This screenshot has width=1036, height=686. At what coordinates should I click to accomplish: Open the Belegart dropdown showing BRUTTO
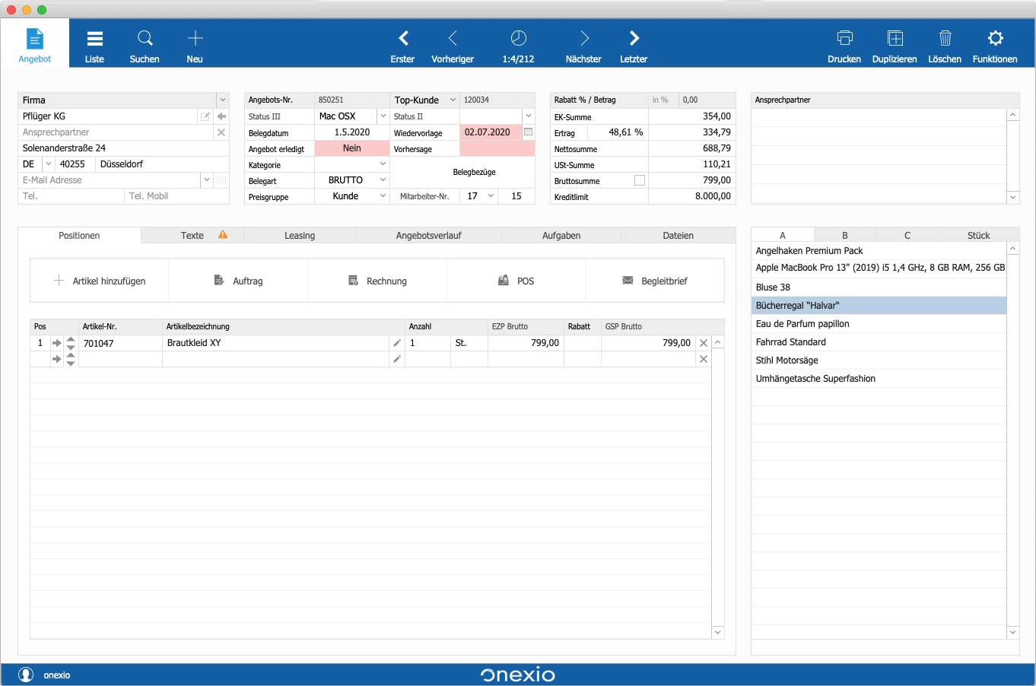[x=383, y=180]
